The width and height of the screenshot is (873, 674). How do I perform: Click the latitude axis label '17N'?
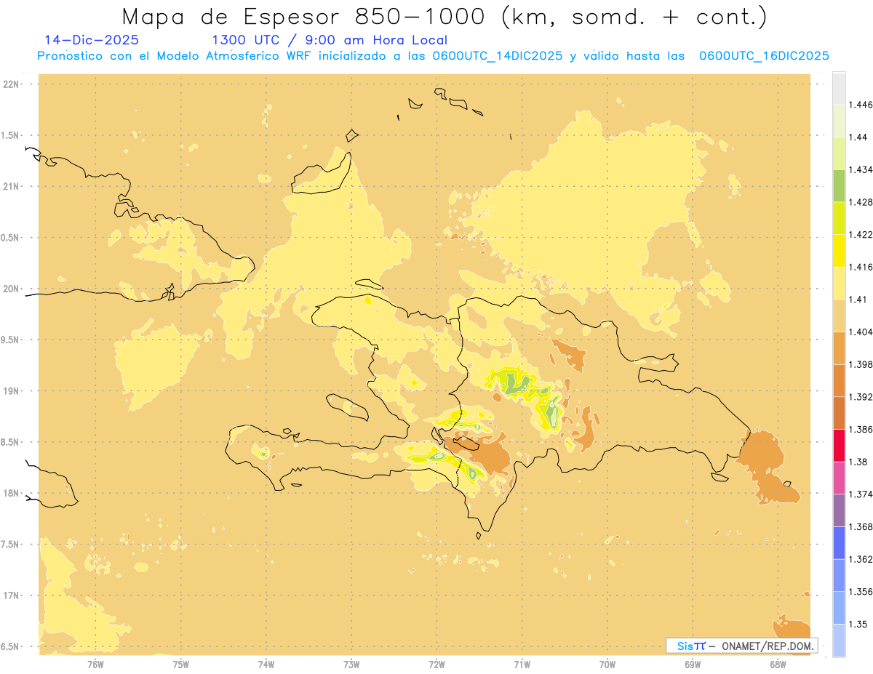[x=12, y=595]
